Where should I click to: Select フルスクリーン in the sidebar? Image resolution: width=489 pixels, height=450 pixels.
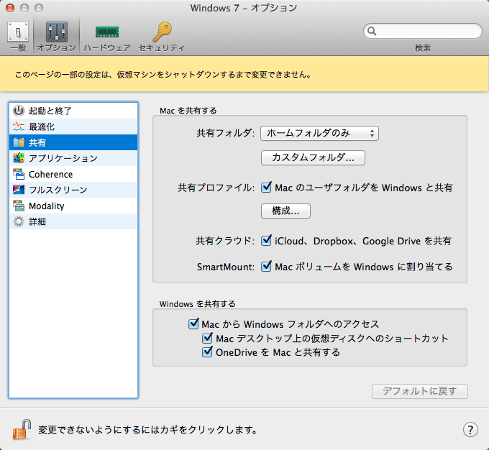tap(73, 190)
